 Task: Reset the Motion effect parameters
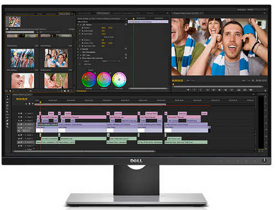tap(126, 24)
